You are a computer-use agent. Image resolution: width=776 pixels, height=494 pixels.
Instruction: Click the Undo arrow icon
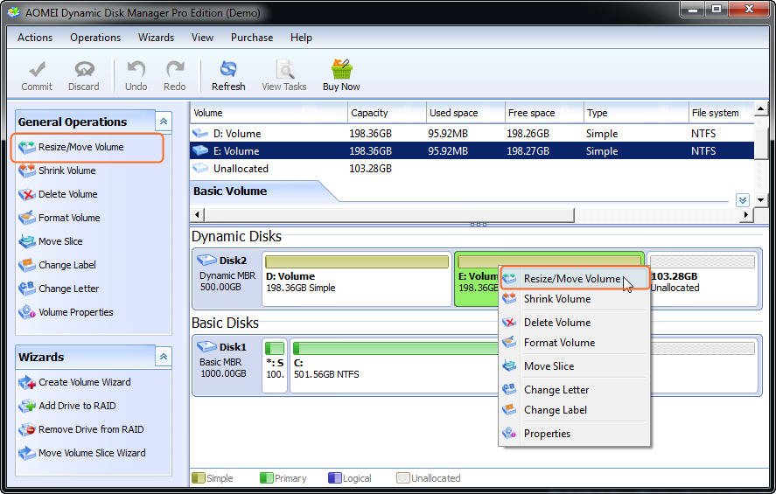pos(136,69)
